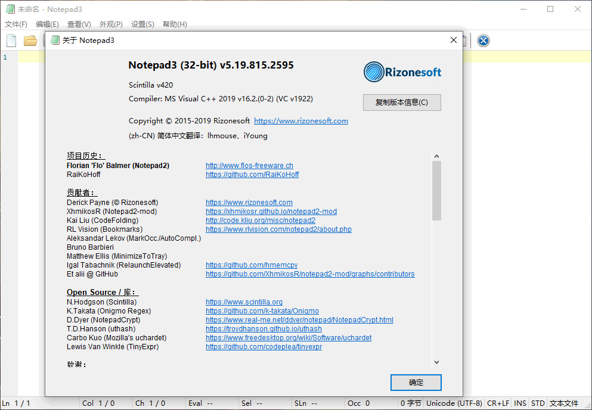Open the www.rizonesoft.com copyright link
592x410 pixels.
pos(301,121)
